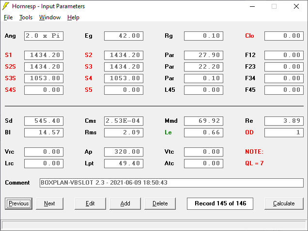Click the red NOTE: label
308x231 pixels.
coord(254,152)
